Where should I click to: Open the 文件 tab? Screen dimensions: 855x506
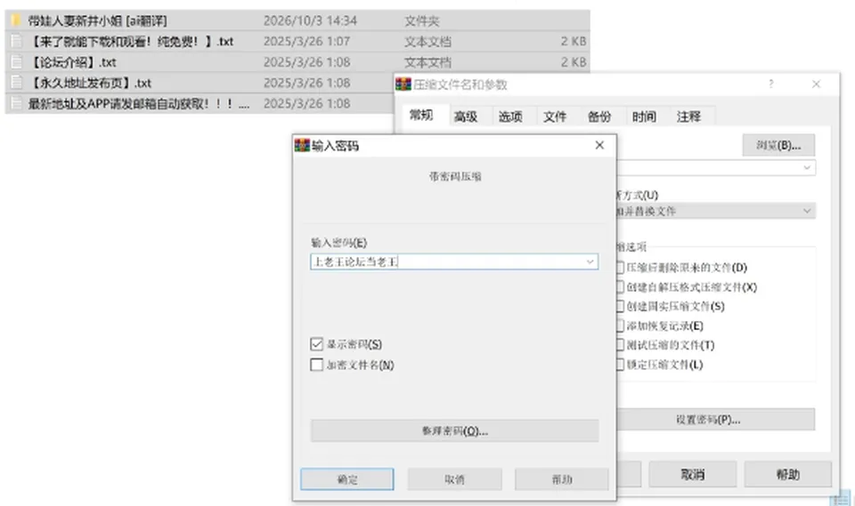point(555,116)
